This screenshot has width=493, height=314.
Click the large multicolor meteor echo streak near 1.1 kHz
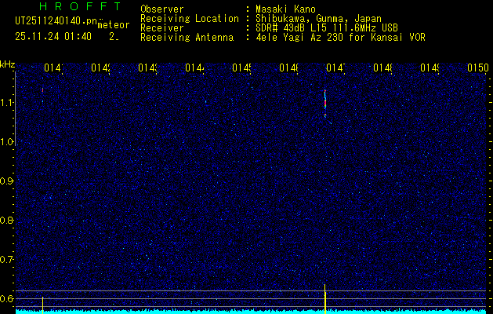tap(325, 104)
